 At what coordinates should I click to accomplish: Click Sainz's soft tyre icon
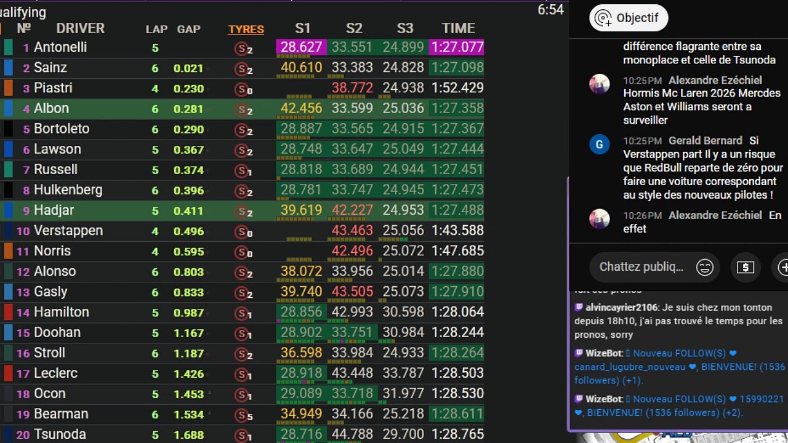click(x=243, y=69)
